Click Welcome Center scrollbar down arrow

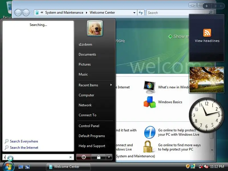point(212,150)
